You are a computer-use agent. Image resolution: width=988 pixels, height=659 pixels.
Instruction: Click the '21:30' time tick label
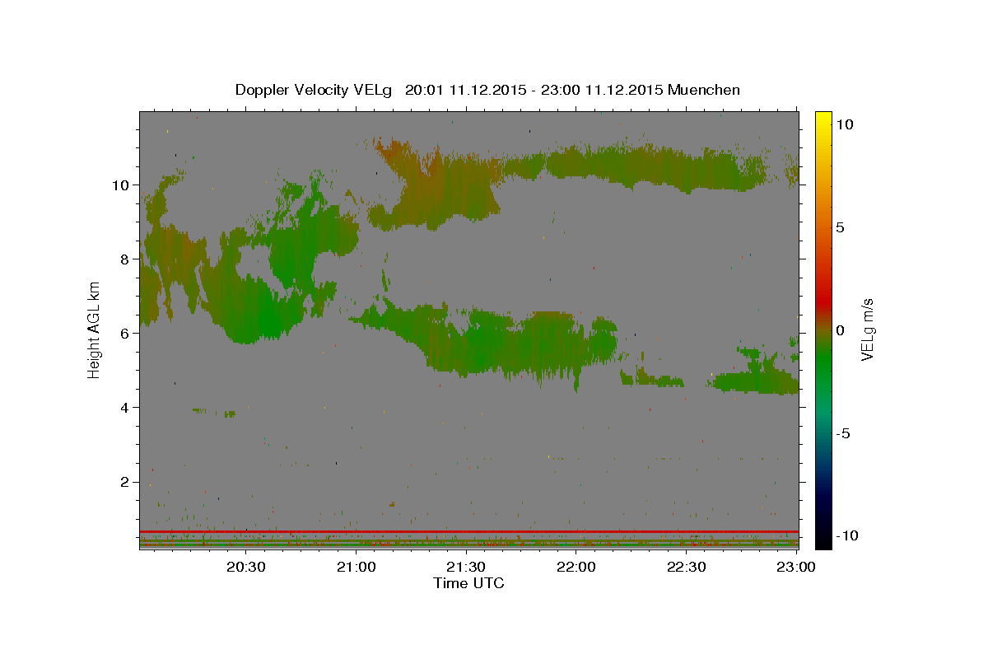click(x=467, y=567)
